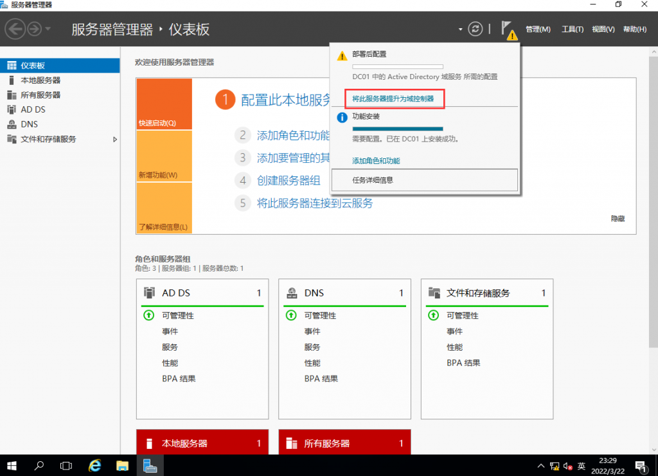Image resolution: width=658 pixels, height=476 pixels.
Task: Click 将此服务器提升为域控制器 link
Action: [x=393, y=98]
